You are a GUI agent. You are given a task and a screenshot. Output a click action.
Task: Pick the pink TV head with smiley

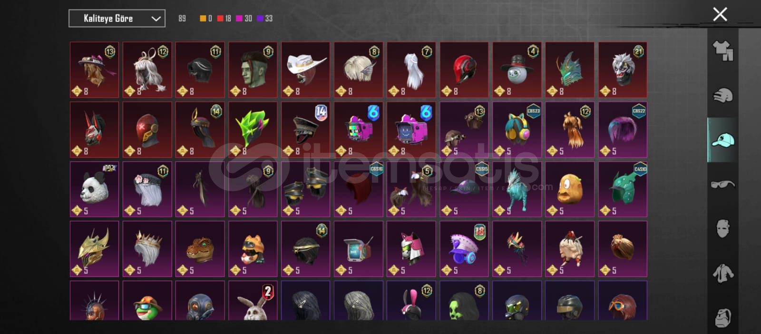point(411,129)
